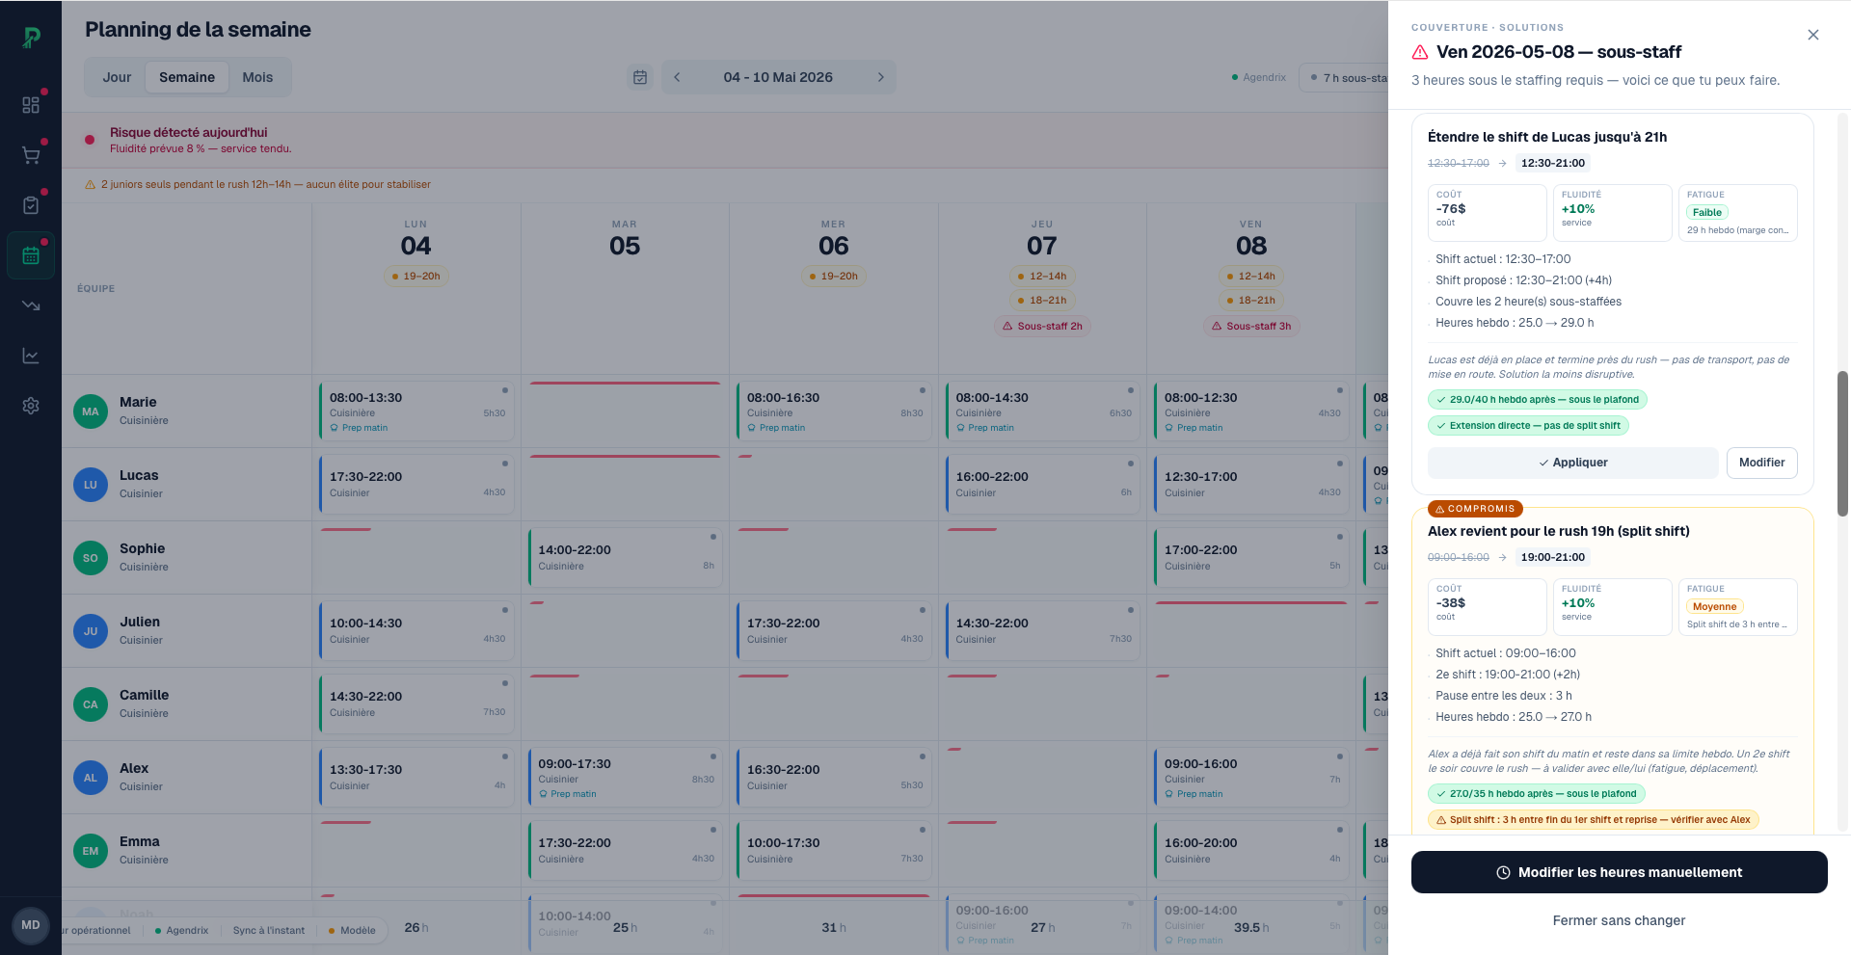Click the 29.0/40 h hebdo après chip
Image resolution: width=1851 pixels, height=955 pixels.
(1537, 399)
